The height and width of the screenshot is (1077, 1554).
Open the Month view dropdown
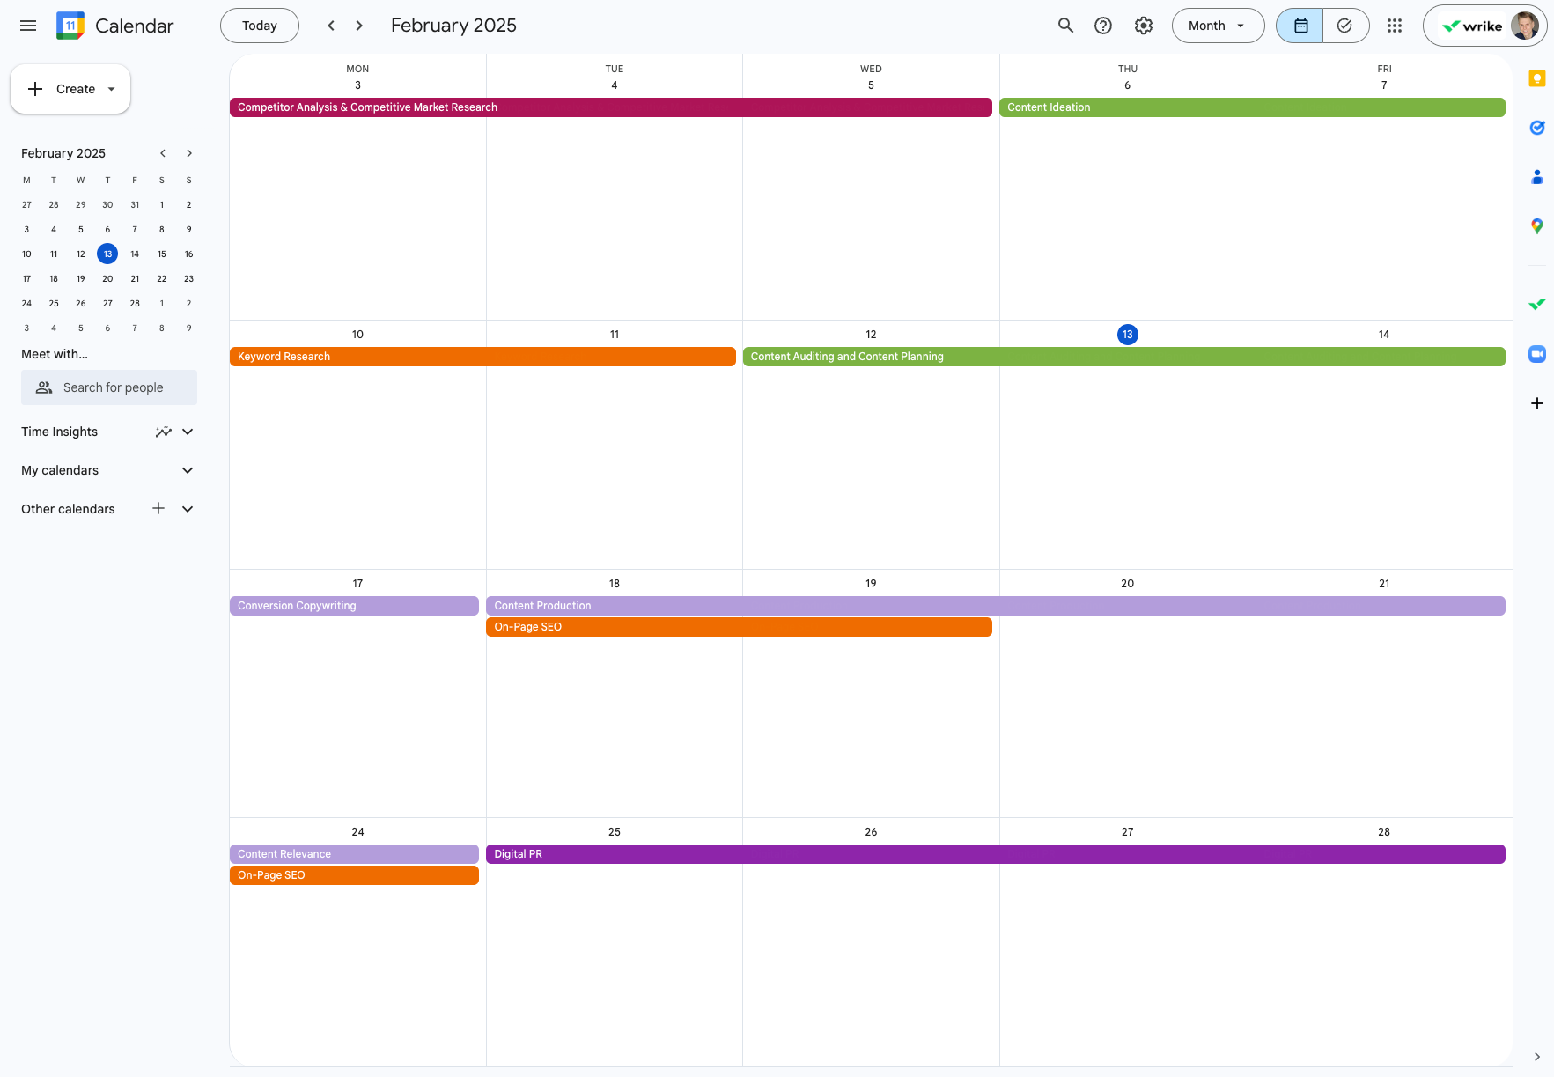[1218, 26]
